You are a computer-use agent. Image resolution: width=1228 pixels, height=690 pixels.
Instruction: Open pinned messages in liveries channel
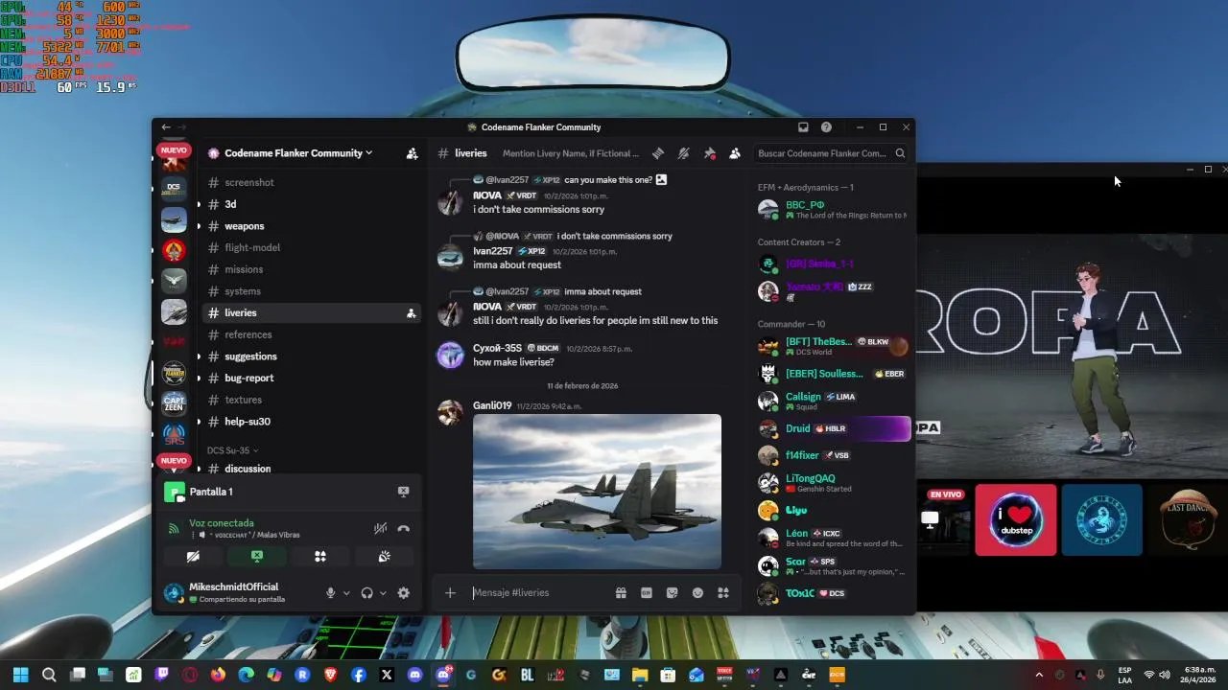710,153
